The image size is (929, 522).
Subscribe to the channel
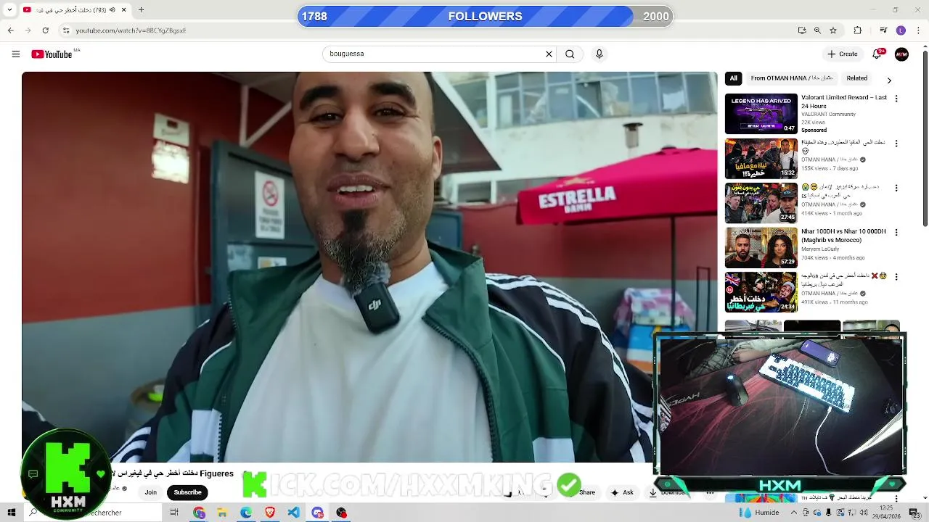[187, 492]
